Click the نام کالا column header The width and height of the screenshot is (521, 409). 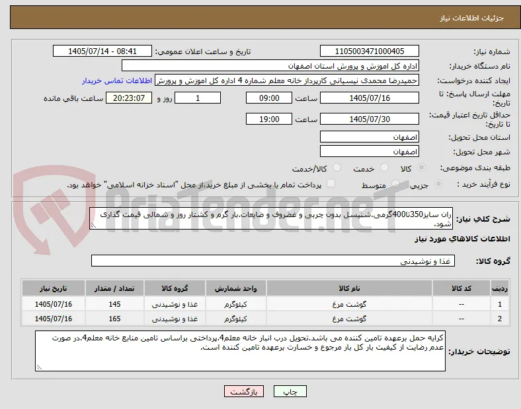tap(349, 288)
